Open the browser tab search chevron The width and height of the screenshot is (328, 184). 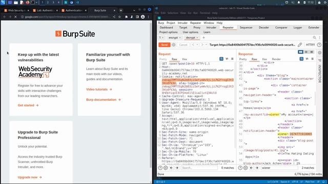[x=134, y=10]
